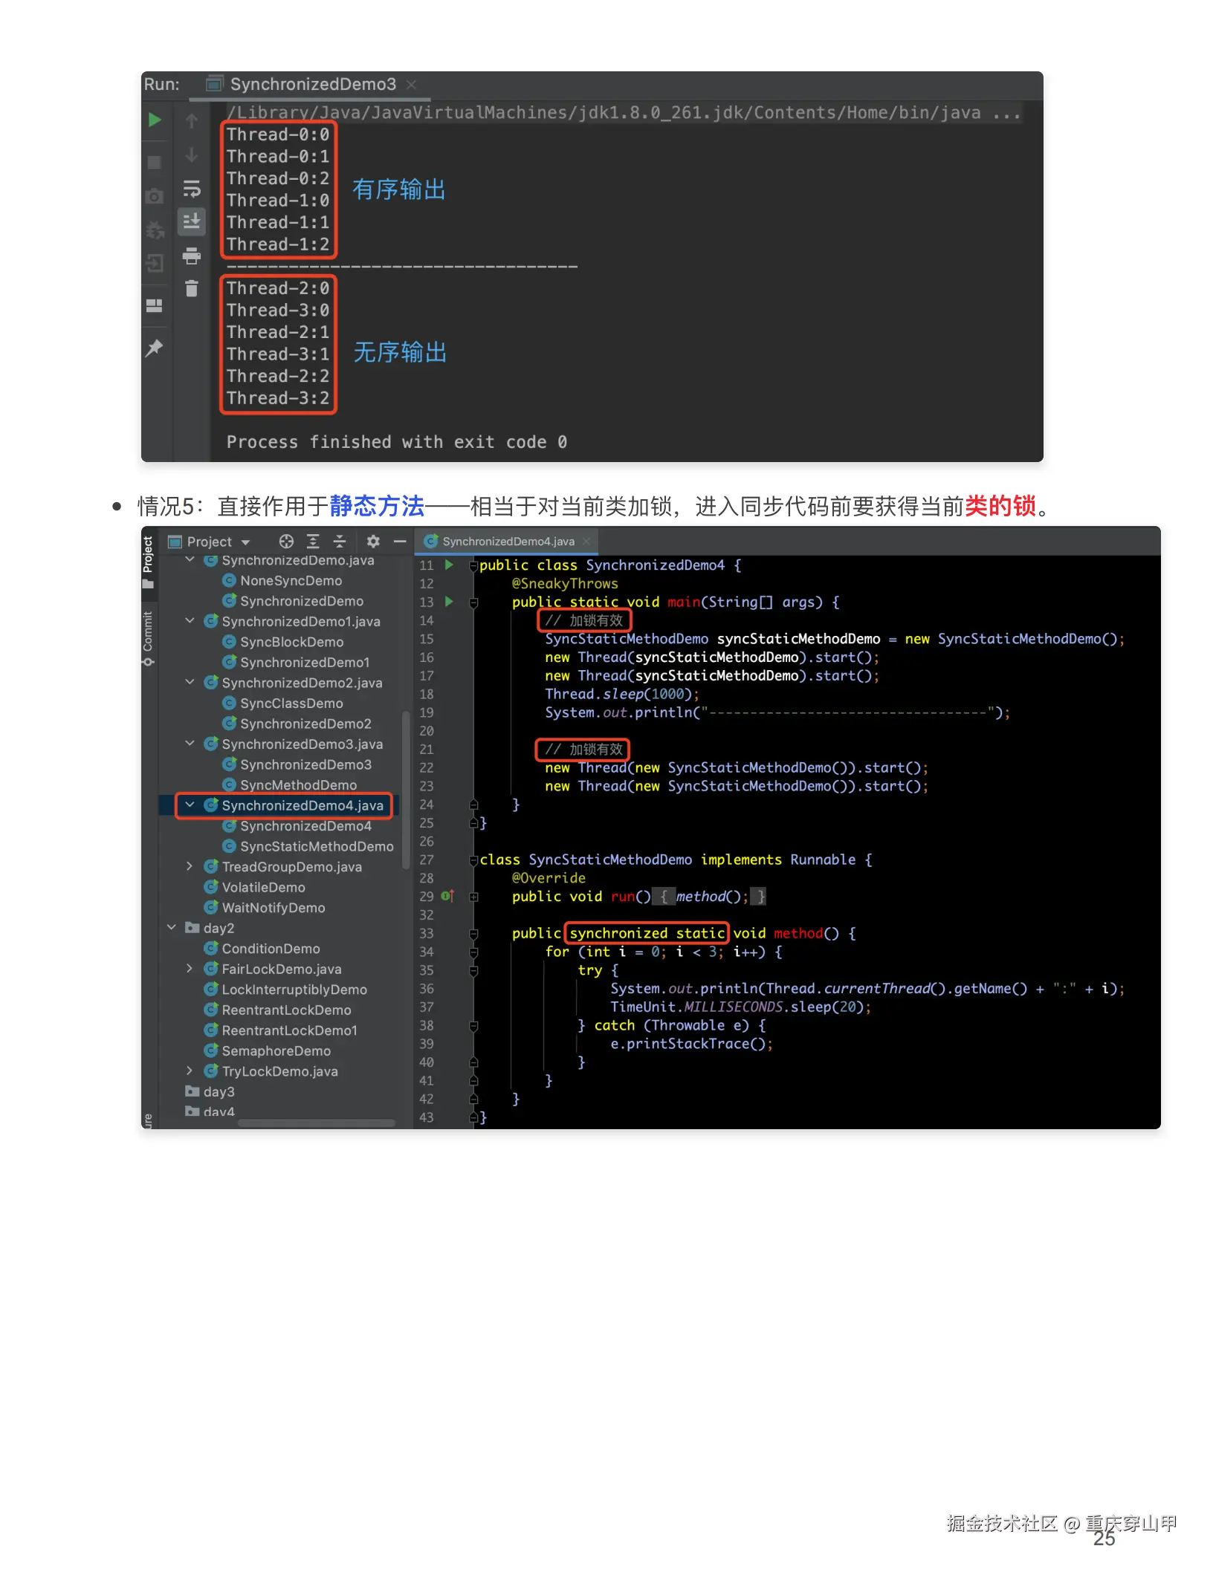The image size is (1213, 1569).
Task: Click the Project tree horizontal scrollbar
Action: pyautogui.click(x=317, y=1123)
